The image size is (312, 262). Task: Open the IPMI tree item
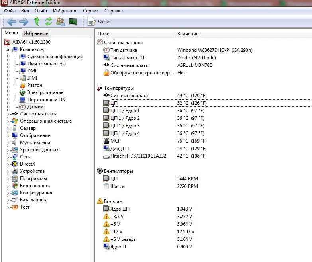[x=32, y=78]
